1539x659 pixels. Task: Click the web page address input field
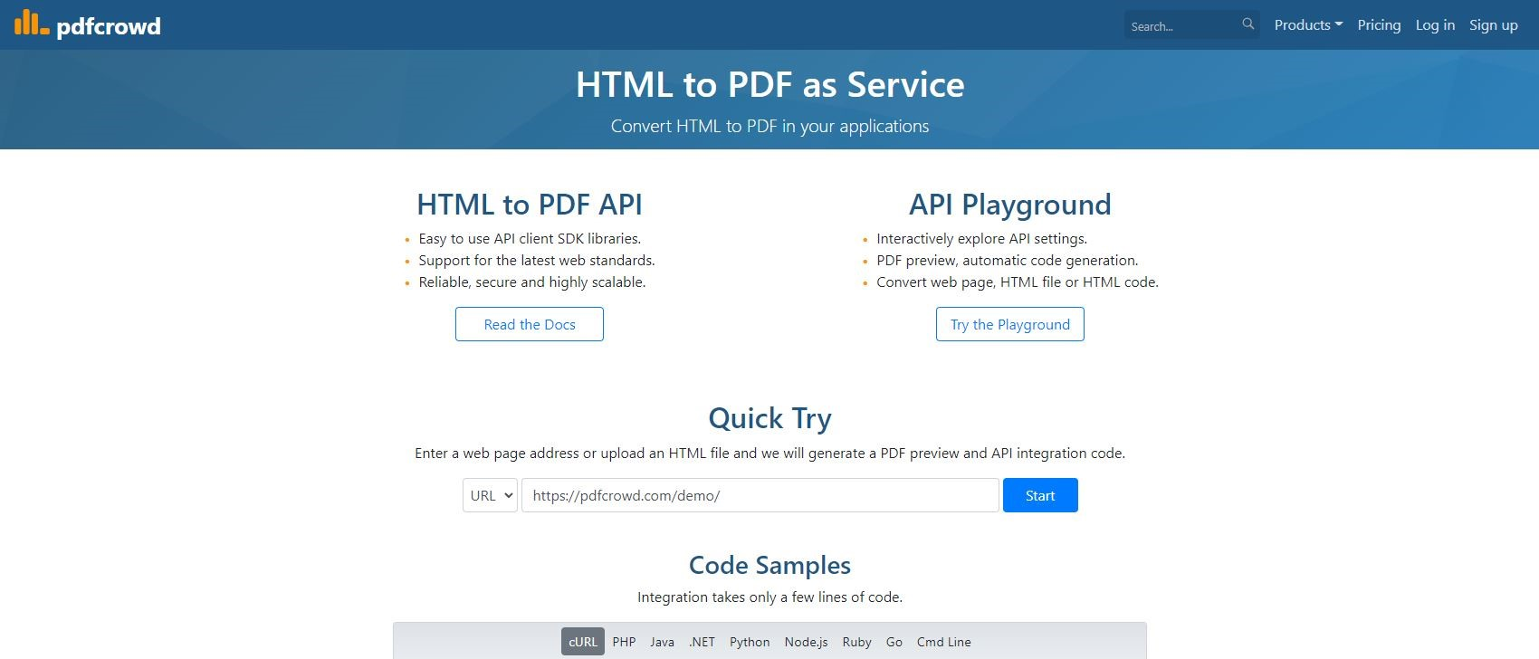pyautogui.click(x=760, y=495)
